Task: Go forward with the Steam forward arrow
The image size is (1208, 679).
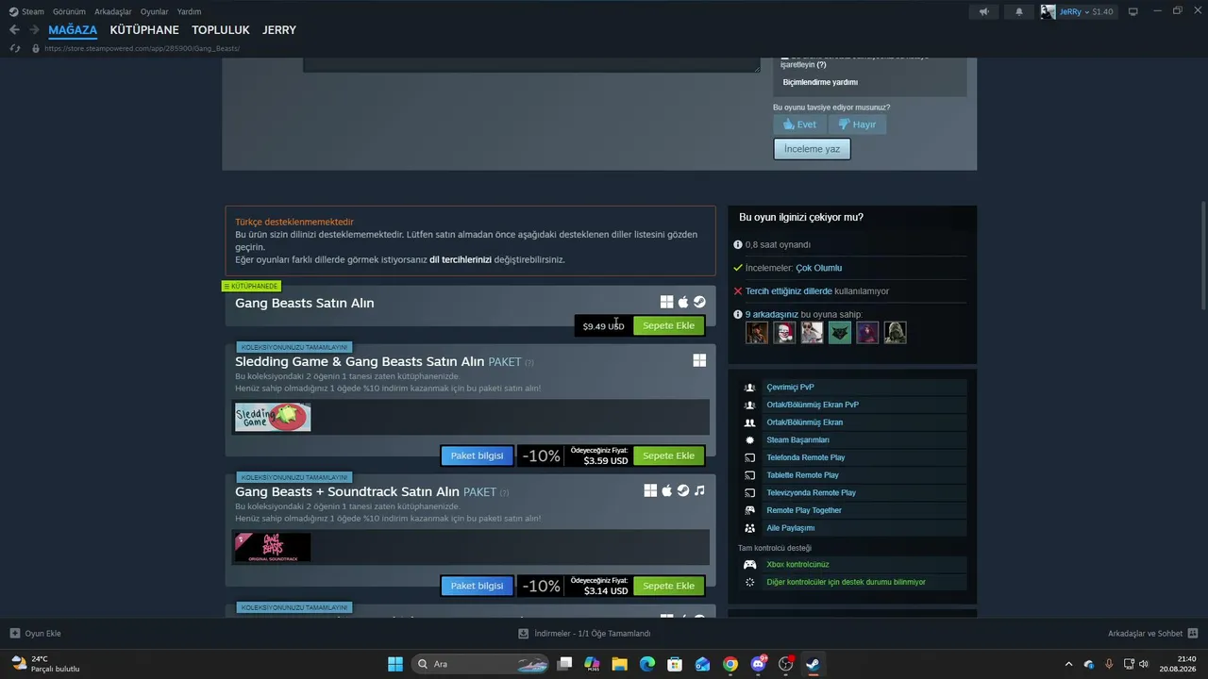Action: pyautogui.click(x=34, y=30)
